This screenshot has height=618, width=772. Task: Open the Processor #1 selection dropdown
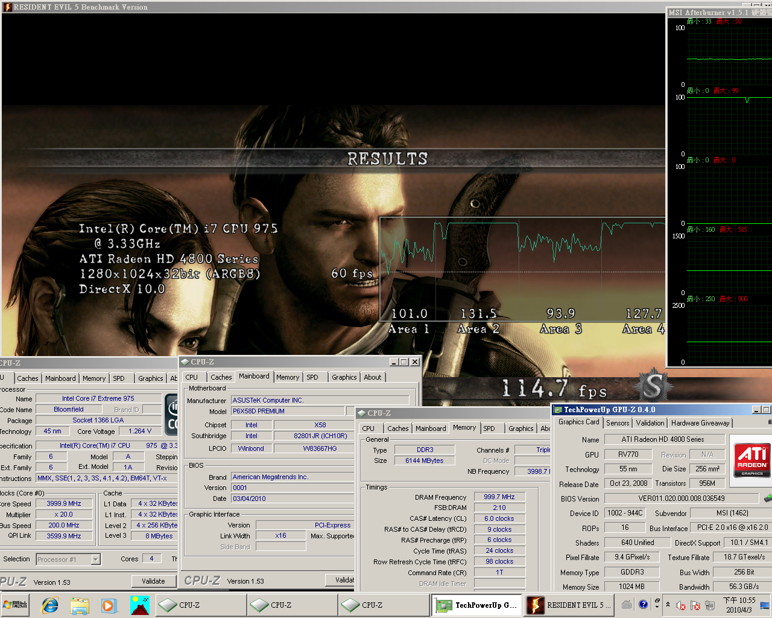95,559
